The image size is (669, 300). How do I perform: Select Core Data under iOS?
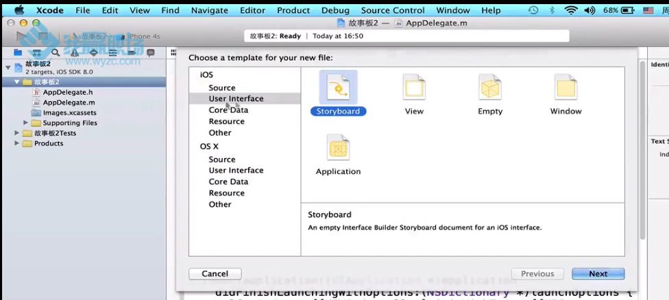click(x=228, y=110)
